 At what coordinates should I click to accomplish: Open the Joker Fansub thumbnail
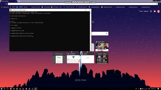102,46
